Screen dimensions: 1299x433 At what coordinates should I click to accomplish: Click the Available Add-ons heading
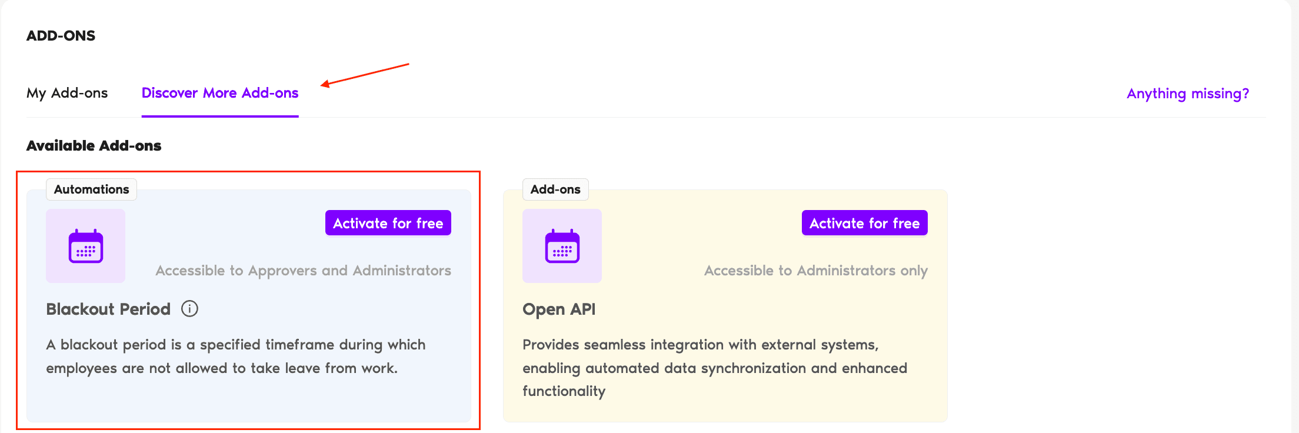click(94, 146)
